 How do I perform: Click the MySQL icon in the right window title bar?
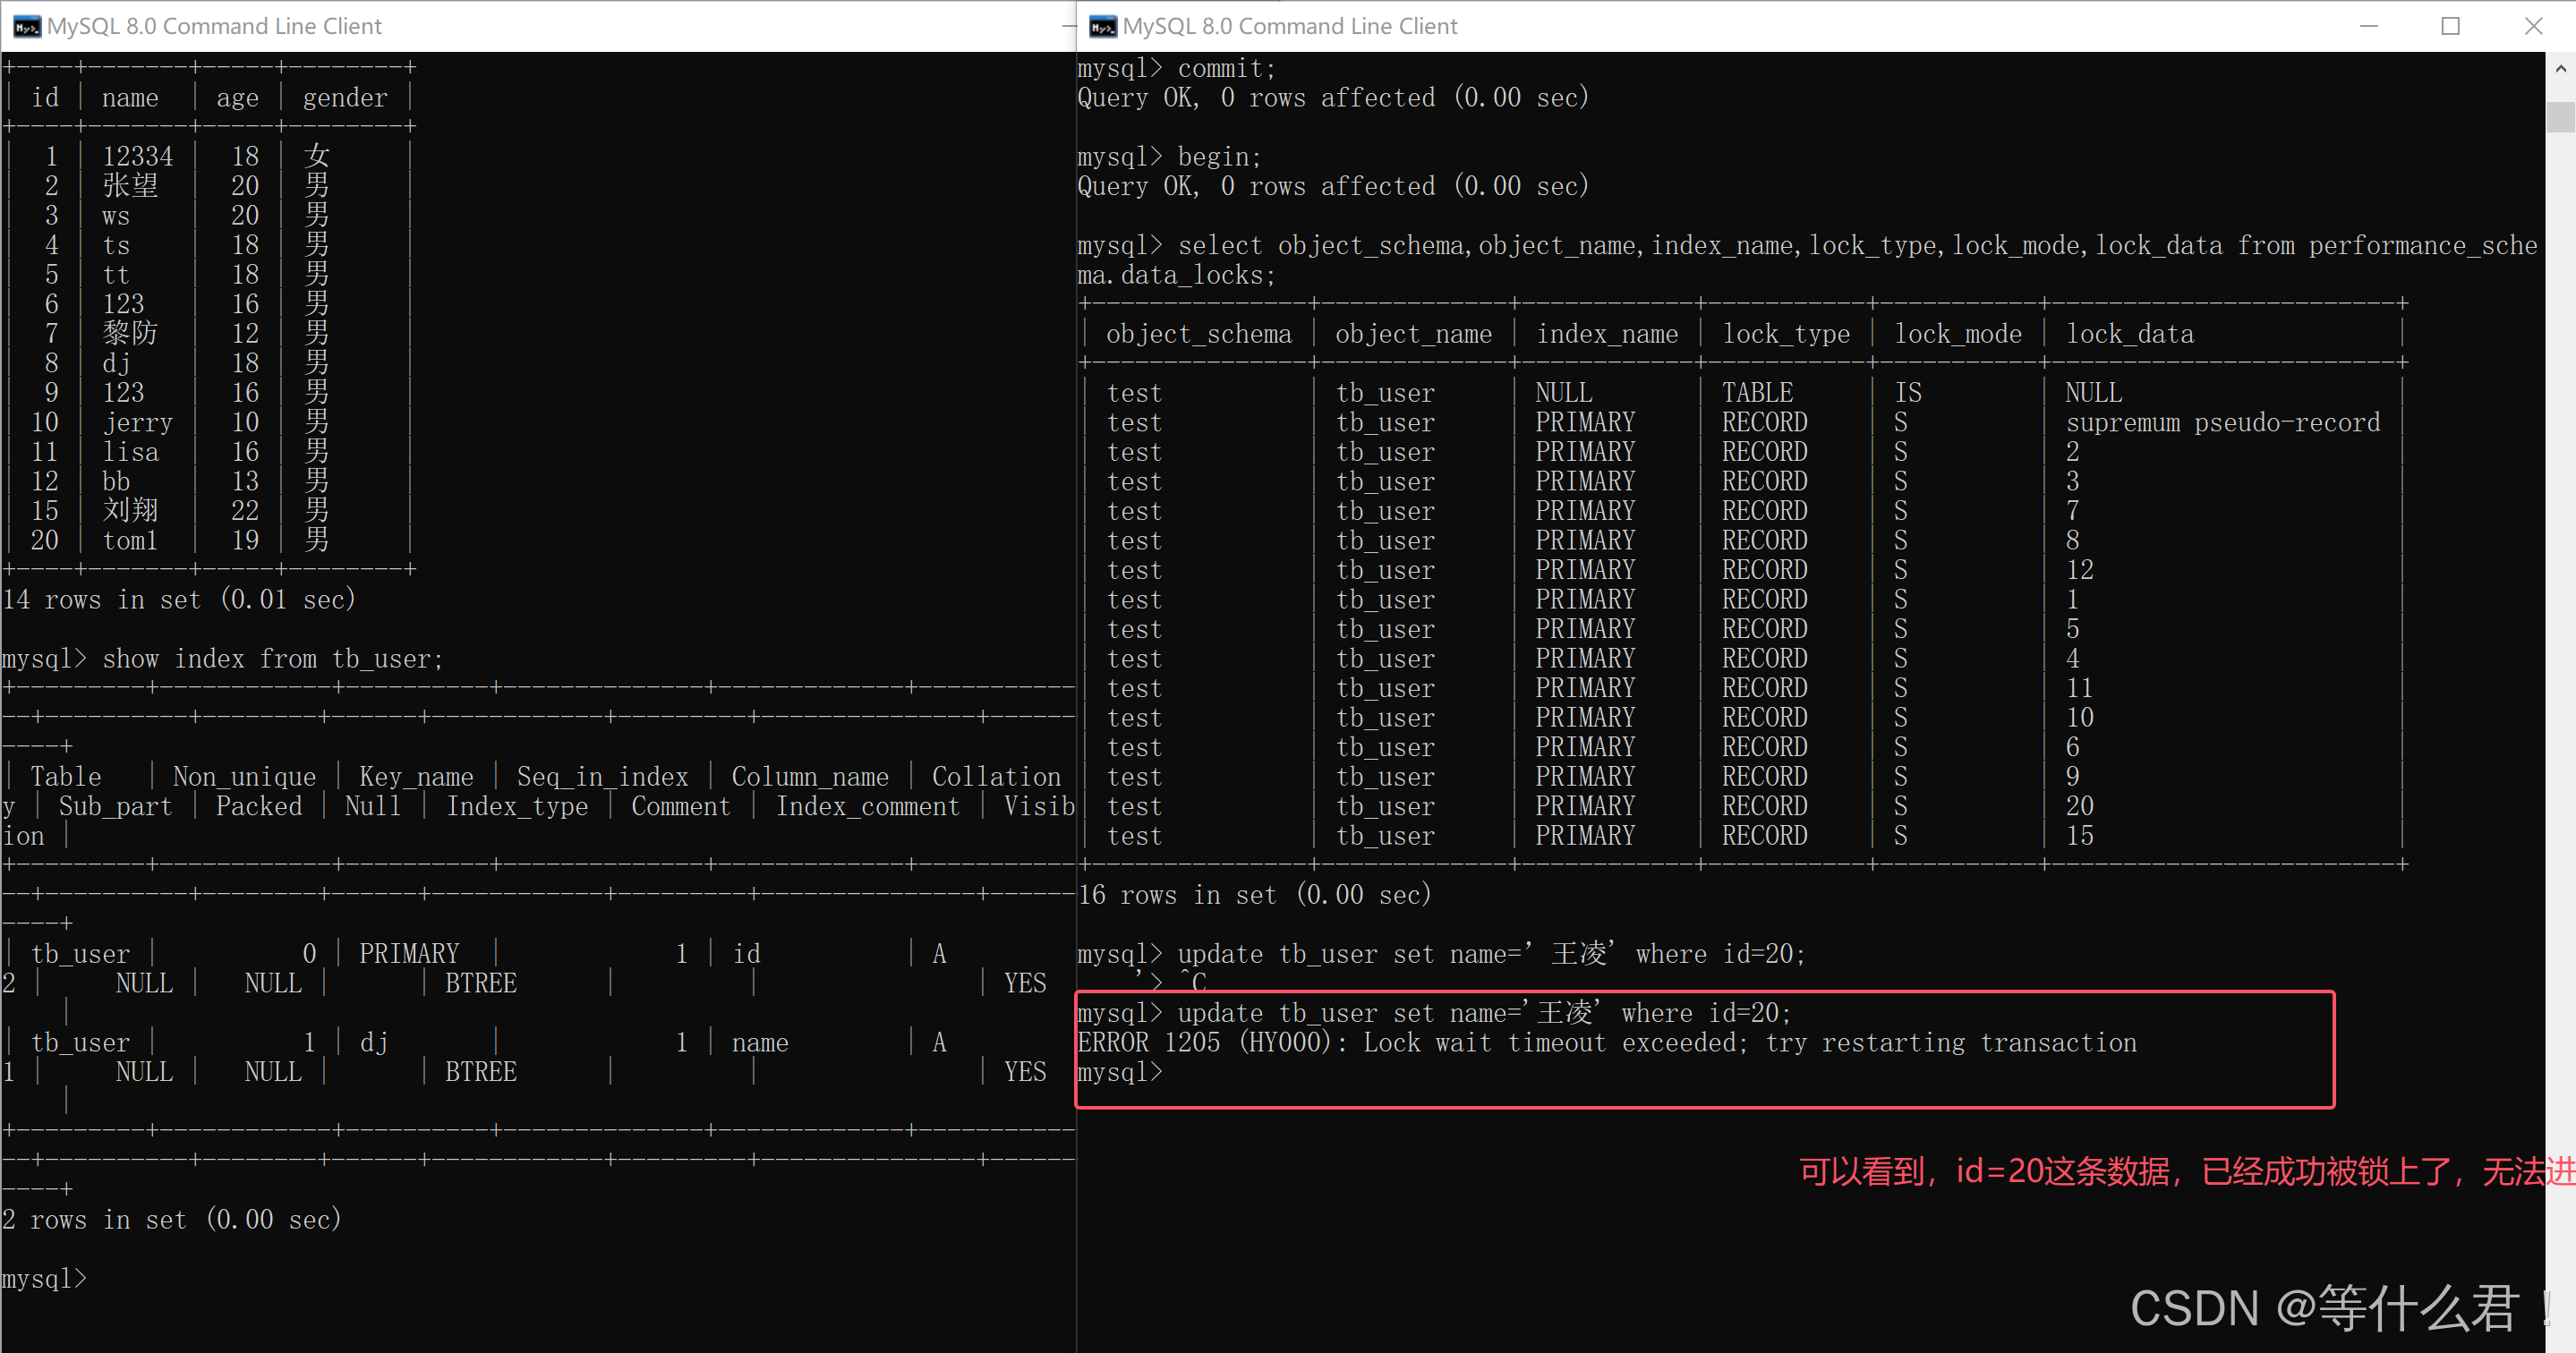[x=1102, y=26]
